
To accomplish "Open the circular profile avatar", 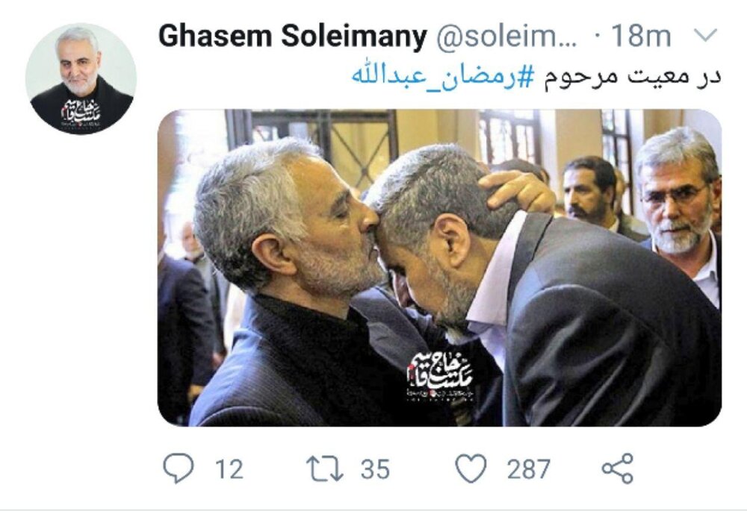I will point(81,78).
